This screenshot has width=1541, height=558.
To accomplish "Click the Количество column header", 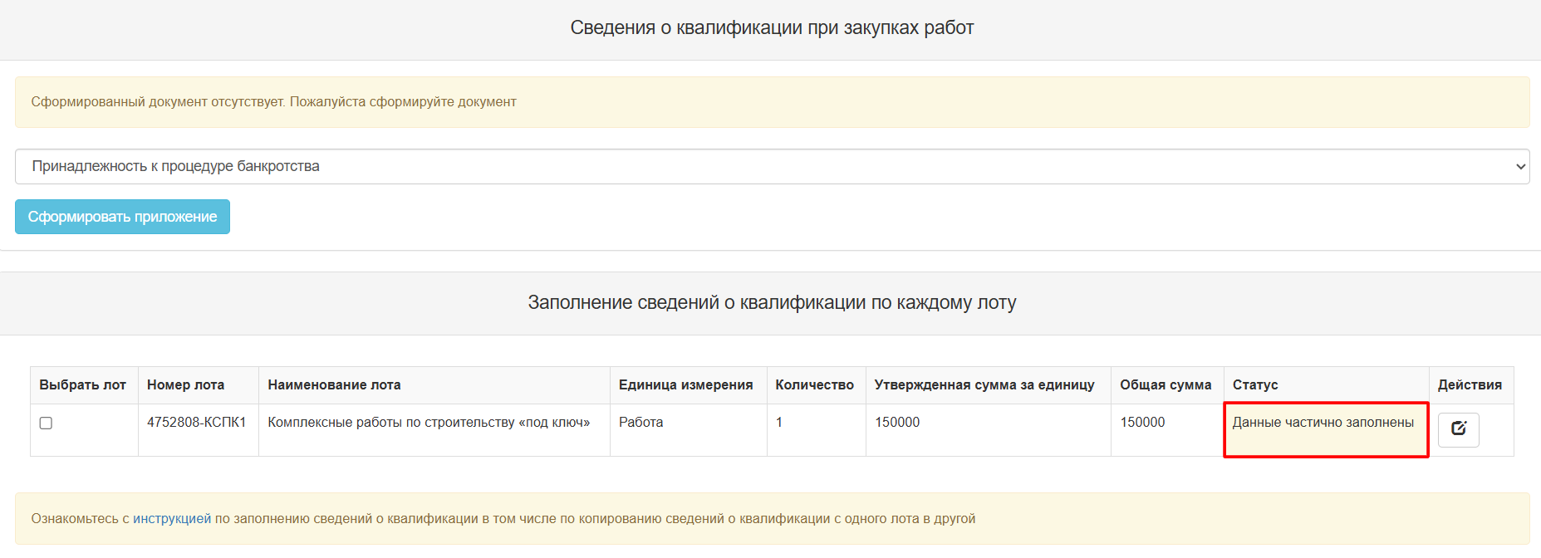I will [814, 385].
